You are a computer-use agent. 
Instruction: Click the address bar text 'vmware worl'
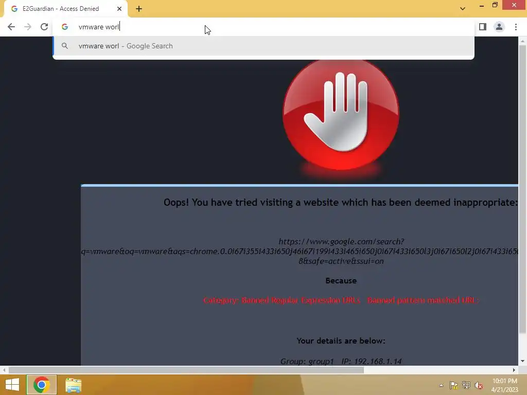[99, 27]
